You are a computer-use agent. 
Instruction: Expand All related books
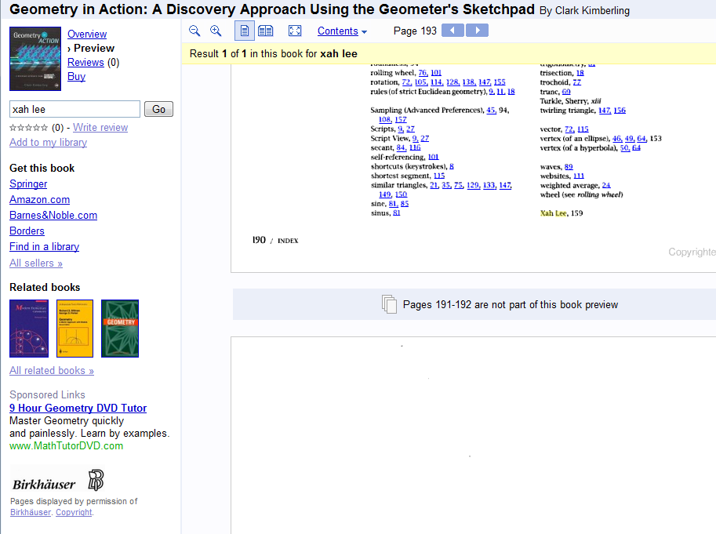[x=52, y=370]
